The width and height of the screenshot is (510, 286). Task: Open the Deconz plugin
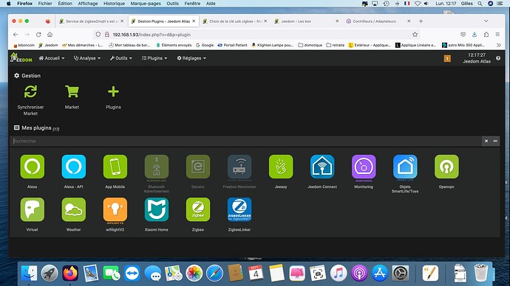198,167
